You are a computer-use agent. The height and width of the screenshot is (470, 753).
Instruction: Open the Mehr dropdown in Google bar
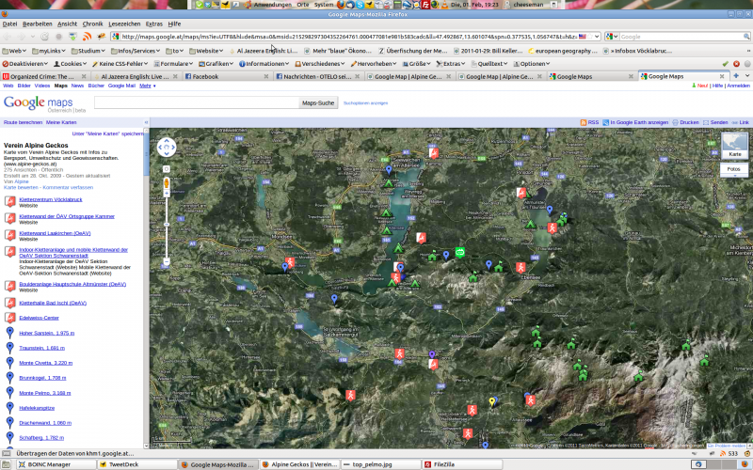tap(148, 86)
